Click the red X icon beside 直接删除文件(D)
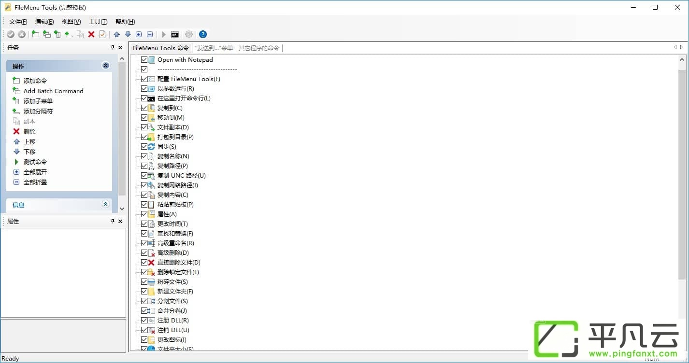Image resolution: width=689 pixels, height=363 pixels. [151, 262]
